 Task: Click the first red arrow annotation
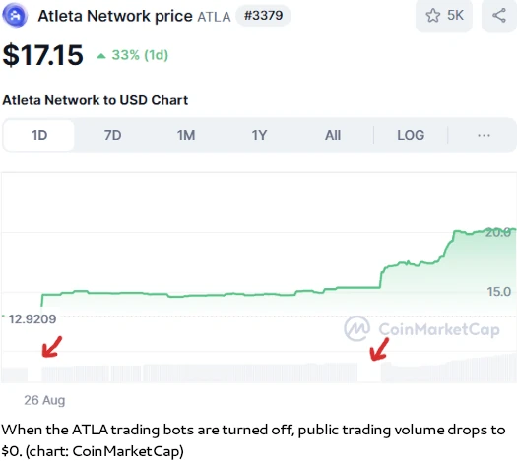pos(52,347)
